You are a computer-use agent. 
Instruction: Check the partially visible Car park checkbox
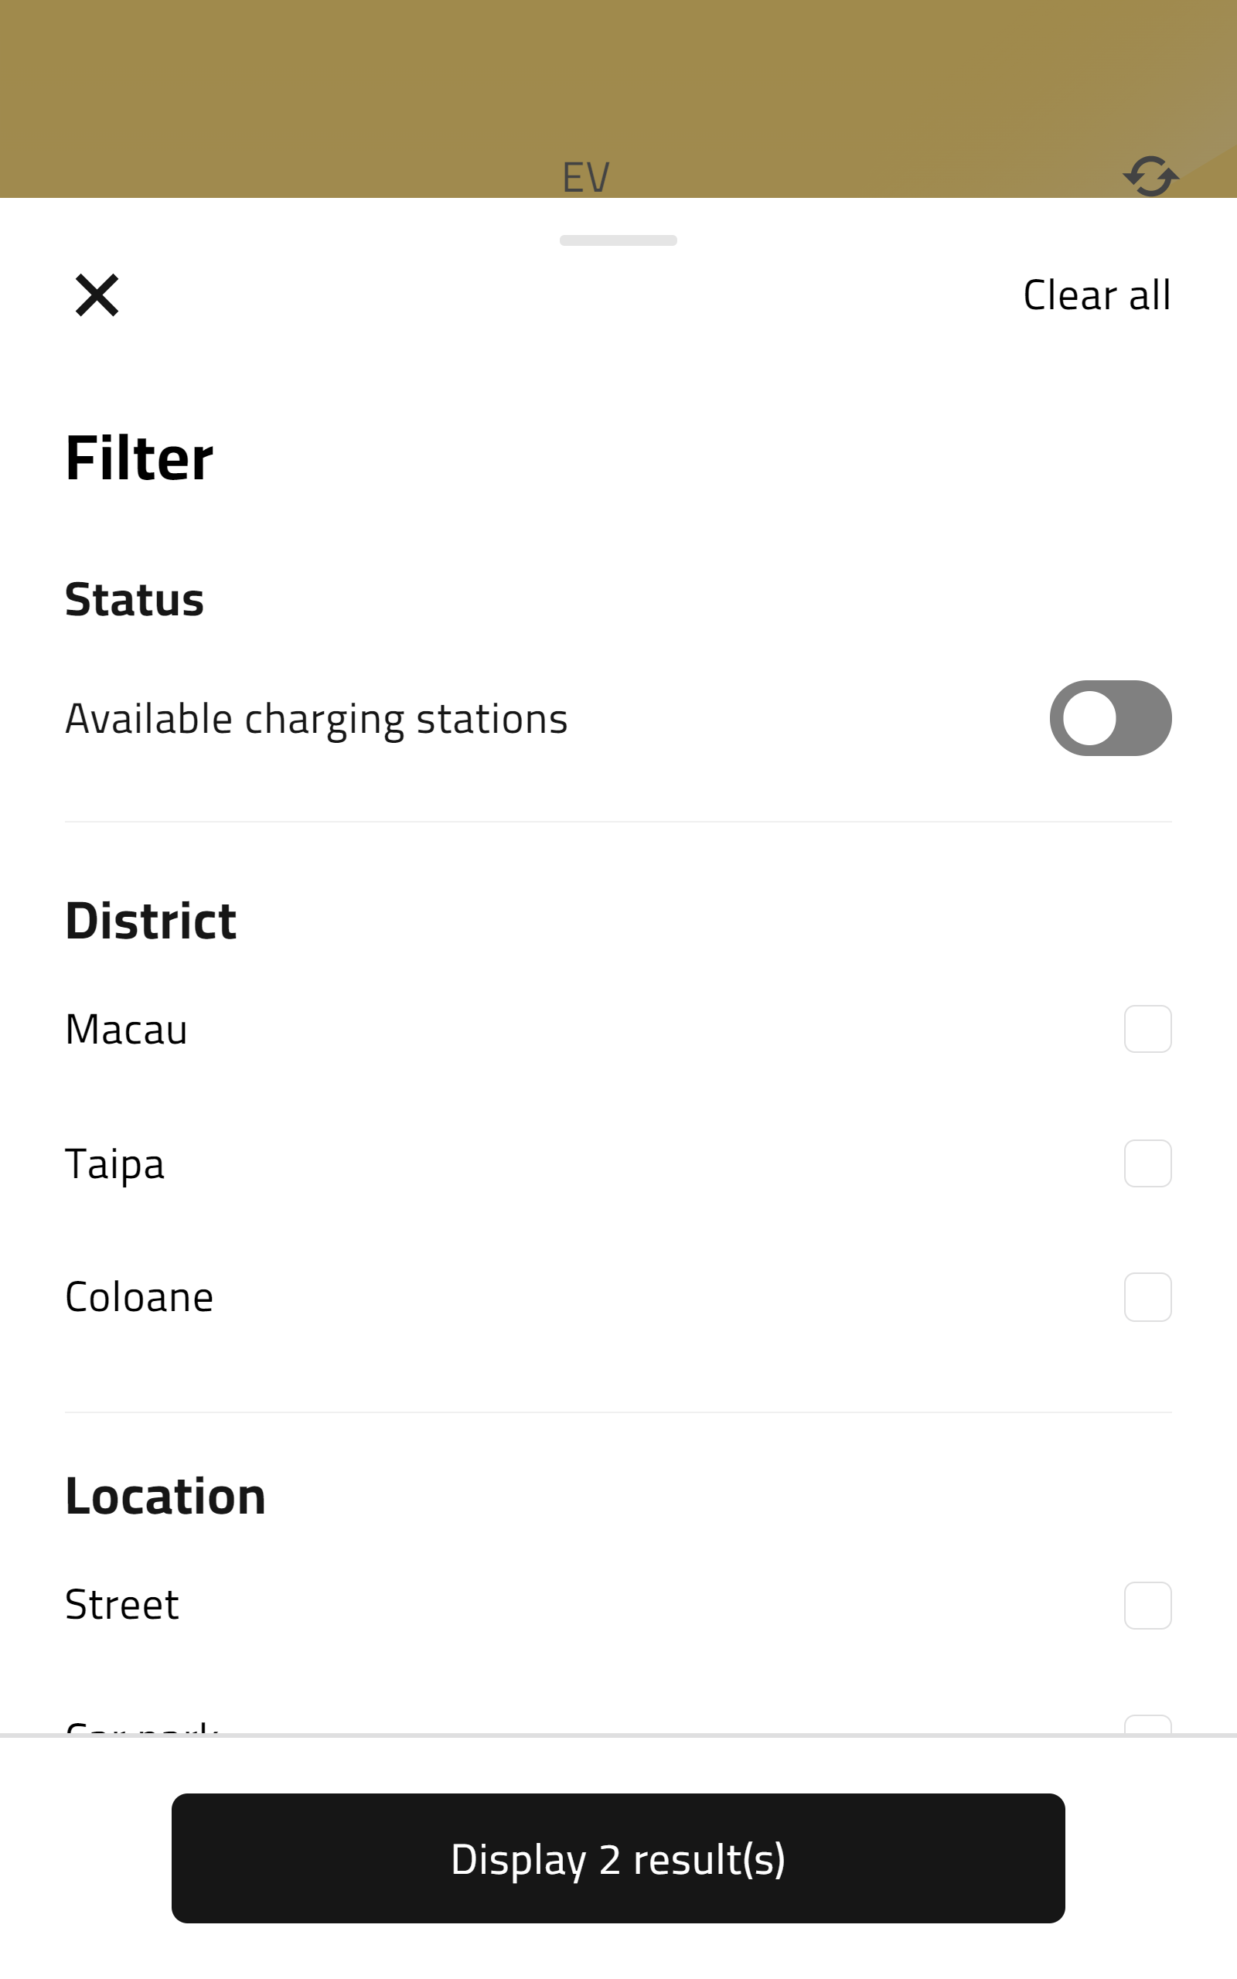click(x=1148, y=1724)
